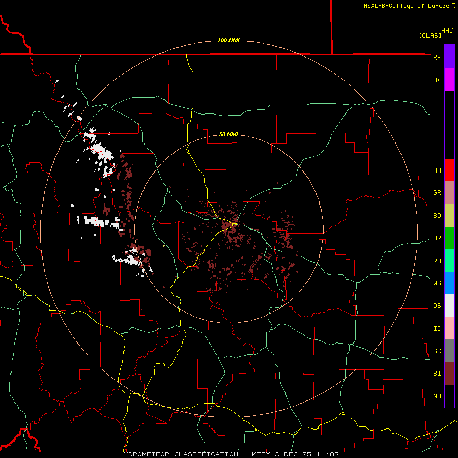The image size is (458, 458).
Task: Click the DS white legend swatch
Action: click(449, 305)
